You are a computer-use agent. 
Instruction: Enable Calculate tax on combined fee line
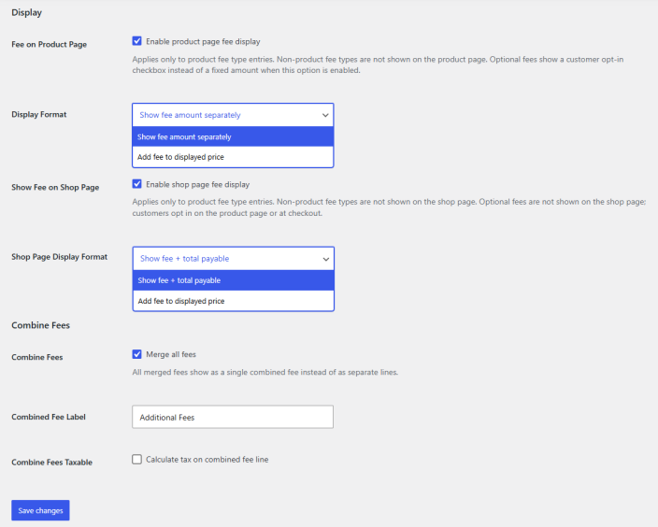[136, 459]
